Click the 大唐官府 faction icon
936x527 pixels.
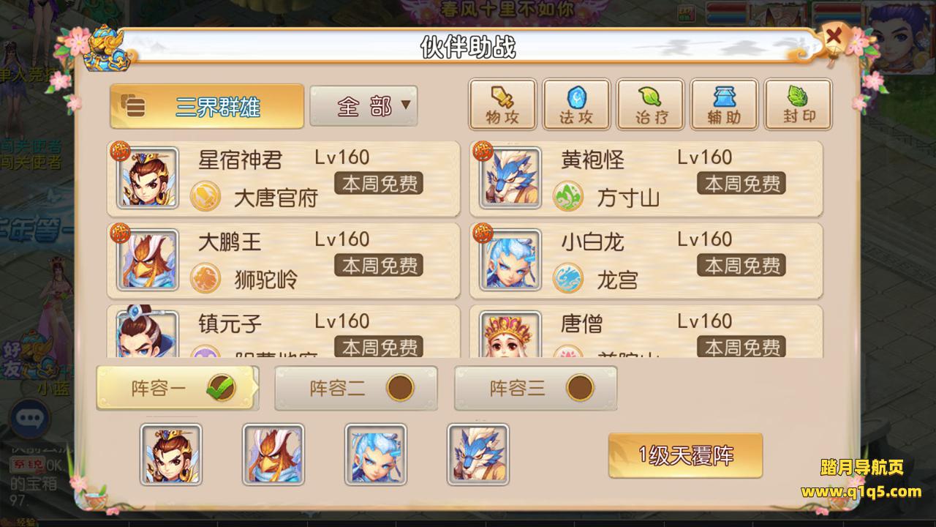[205, 196]
